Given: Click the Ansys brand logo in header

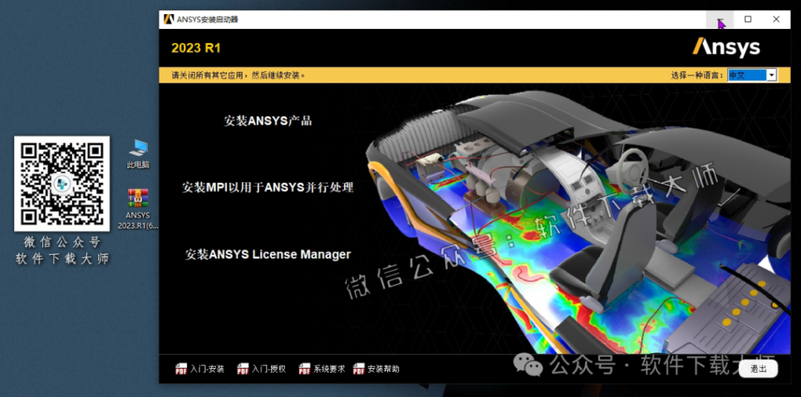Looking at the screenshot, I should pos(726,48).
